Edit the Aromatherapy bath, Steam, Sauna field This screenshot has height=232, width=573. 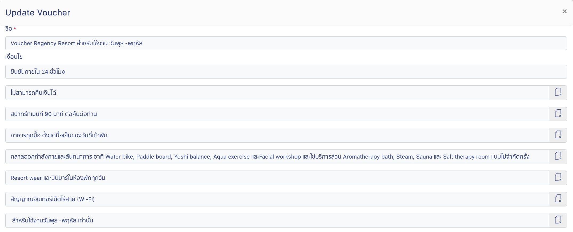click(x=277, y=156)
